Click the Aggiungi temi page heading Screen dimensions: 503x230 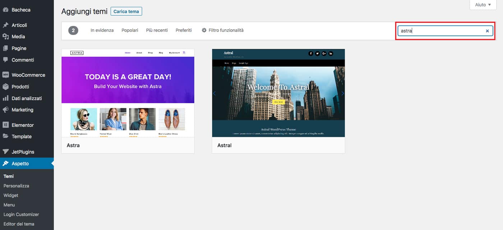[84, 11]
